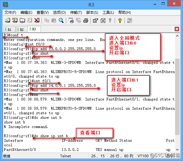The width and height of the screenshot is (183, 161).
Task: Click the 'R3#conf t' command line
Action: (13, 35)
